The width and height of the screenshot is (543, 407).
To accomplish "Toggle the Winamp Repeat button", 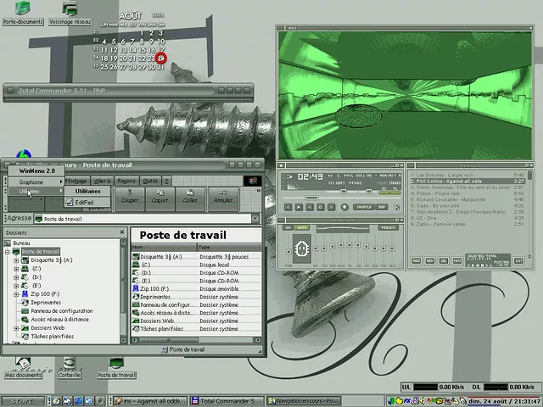I will pos(383,207).
